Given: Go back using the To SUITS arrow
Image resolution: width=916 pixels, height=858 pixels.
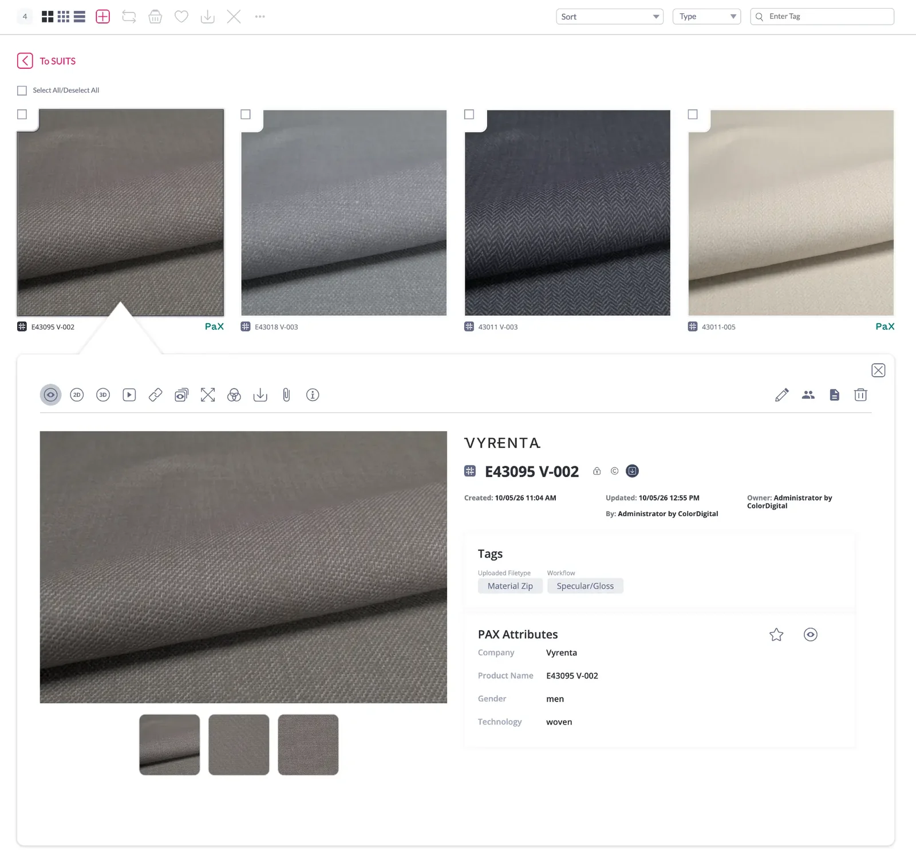Looking at the screenshot, I should pos(25,61).
